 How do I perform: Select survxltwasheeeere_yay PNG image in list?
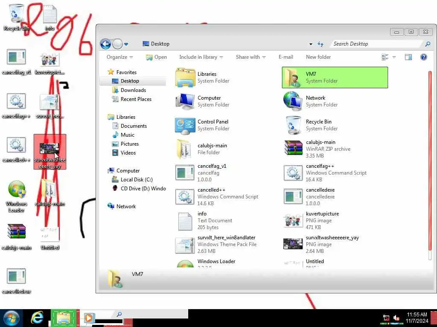pos(293,244)
